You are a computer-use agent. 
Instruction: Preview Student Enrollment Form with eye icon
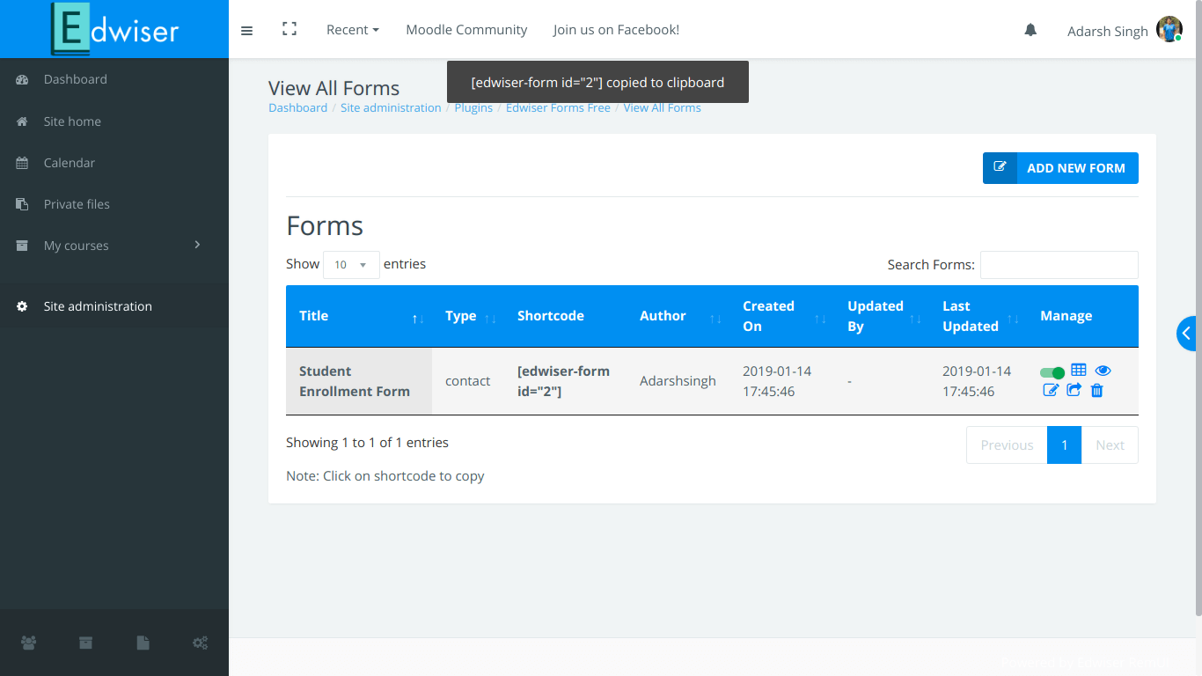click(x=1103, y=371)
